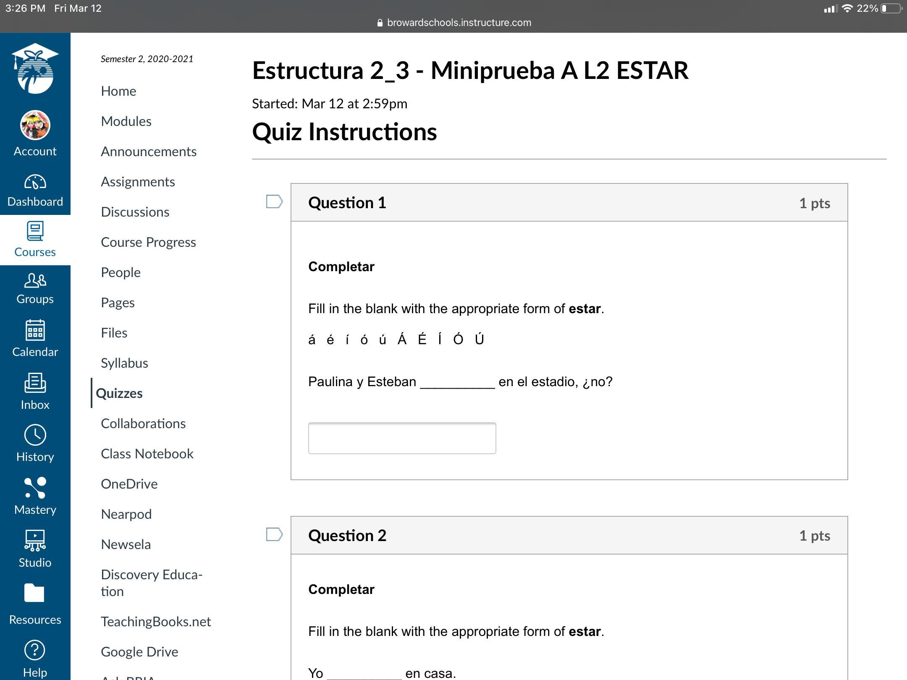Select Quizzes in course navigation

[119, 393]
